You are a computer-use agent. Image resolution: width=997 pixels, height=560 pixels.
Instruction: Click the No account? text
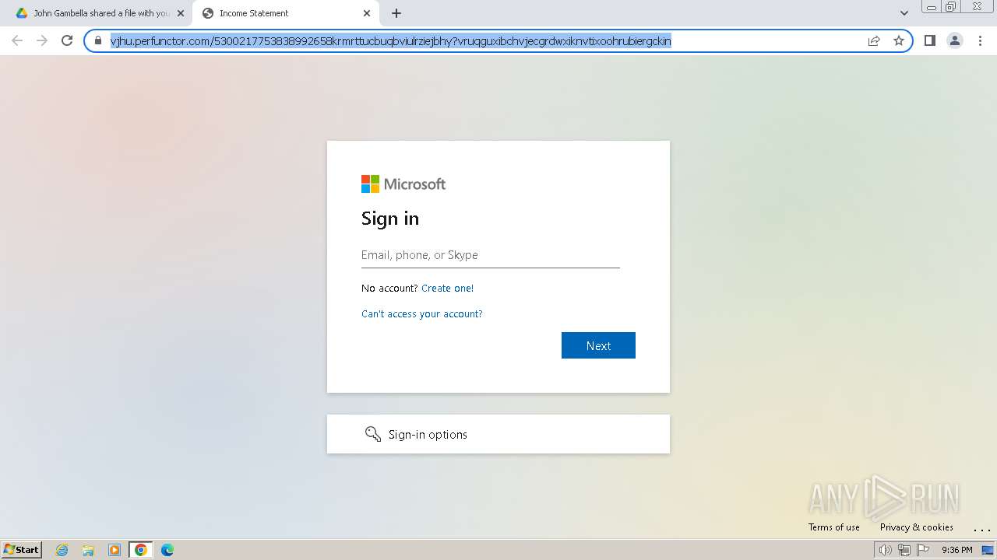389,288
